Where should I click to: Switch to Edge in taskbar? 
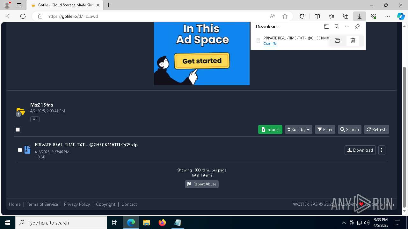point(131,223)
